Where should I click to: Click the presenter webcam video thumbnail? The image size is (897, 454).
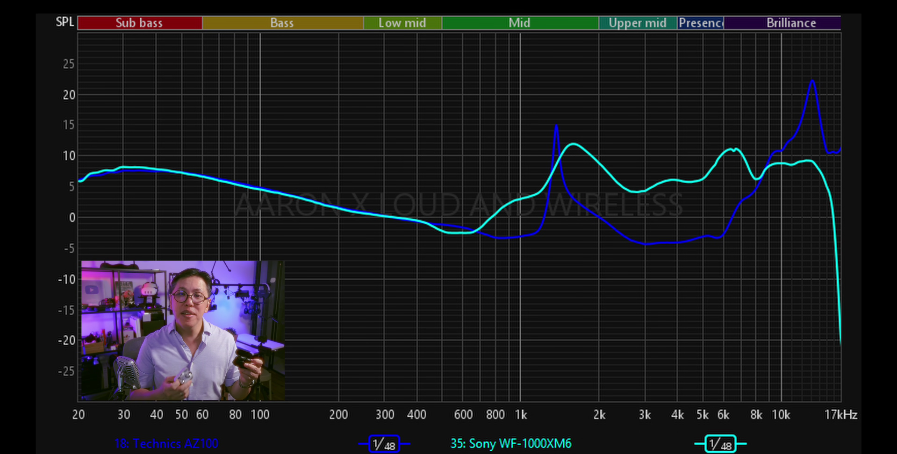183,331
